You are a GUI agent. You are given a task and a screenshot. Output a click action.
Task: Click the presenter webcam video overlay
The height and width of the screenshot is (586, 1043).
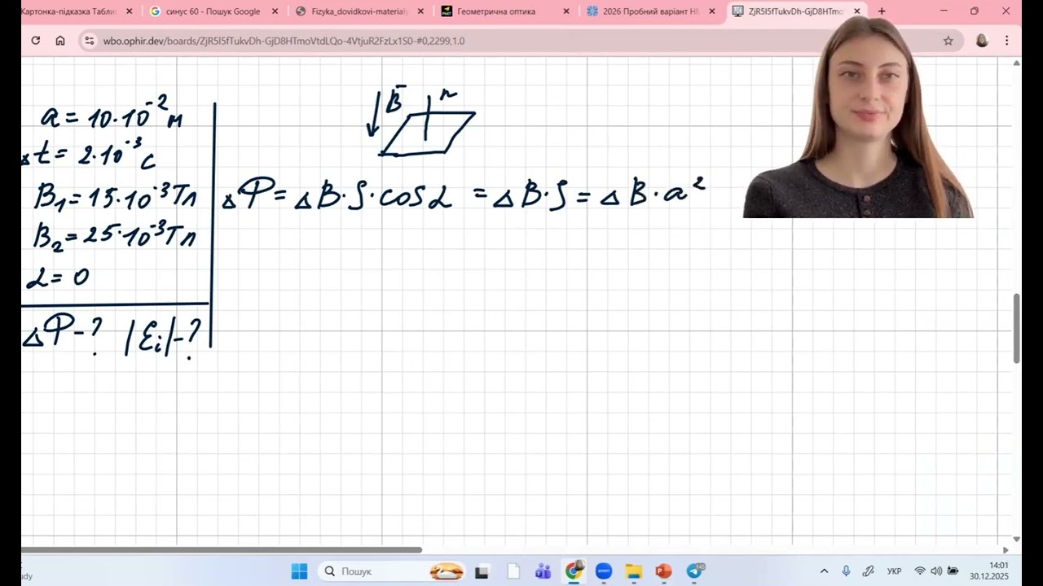858,118
